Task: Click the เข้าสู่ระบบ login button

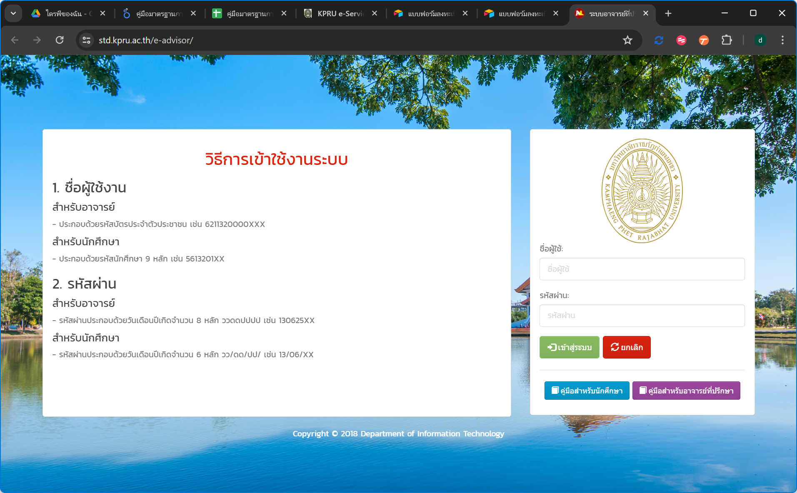Action: 569,347
